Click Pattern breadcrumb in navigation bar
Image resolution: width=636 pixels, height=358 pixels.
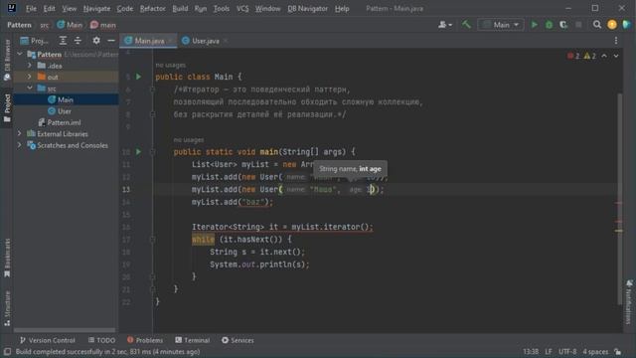coord(19,25)
